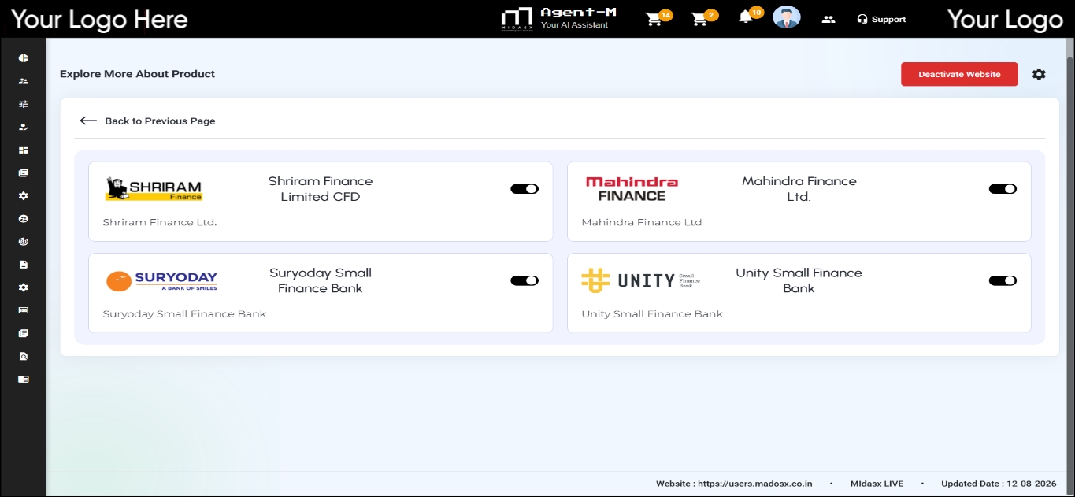Click the Updated Date 12-08-2026 text
This screenshot has width=1075, height=497.
coord(999,484)
